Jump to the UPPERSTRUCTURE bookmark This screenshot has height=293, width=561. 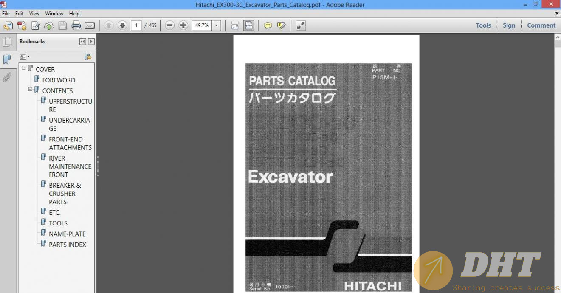coord(70,105)
